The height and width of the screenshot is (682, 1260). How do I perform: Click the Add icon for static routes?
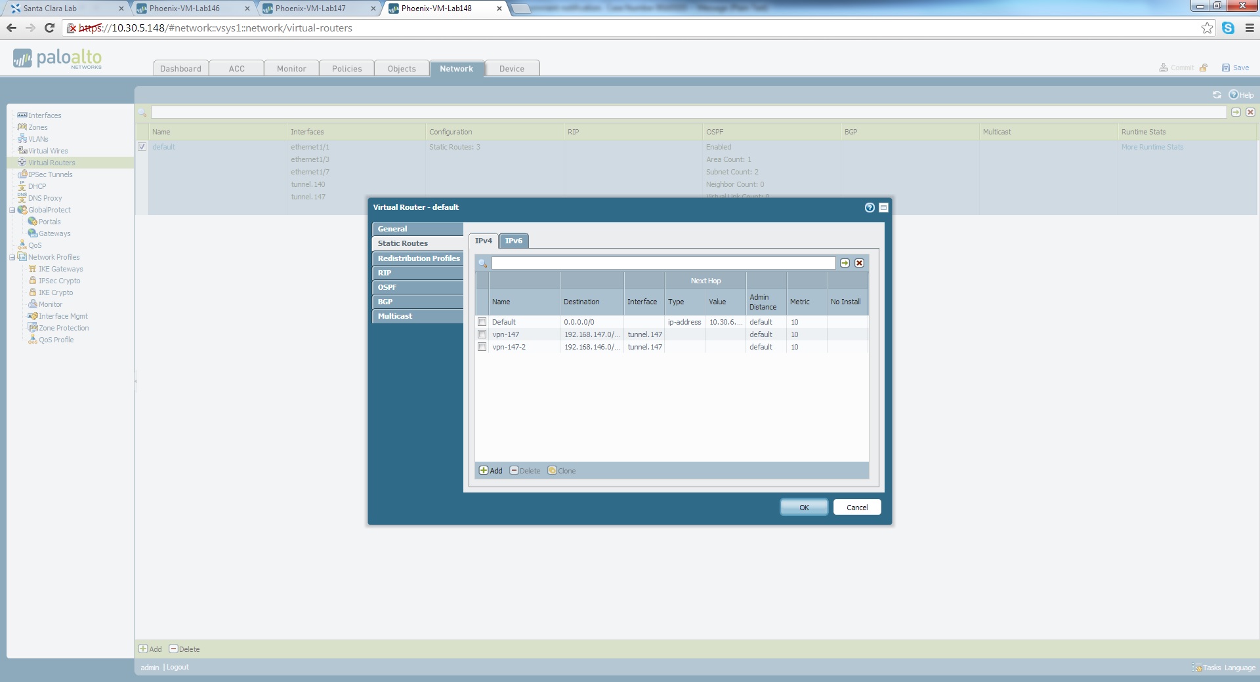pyautogui.click(x=484, y=471)
